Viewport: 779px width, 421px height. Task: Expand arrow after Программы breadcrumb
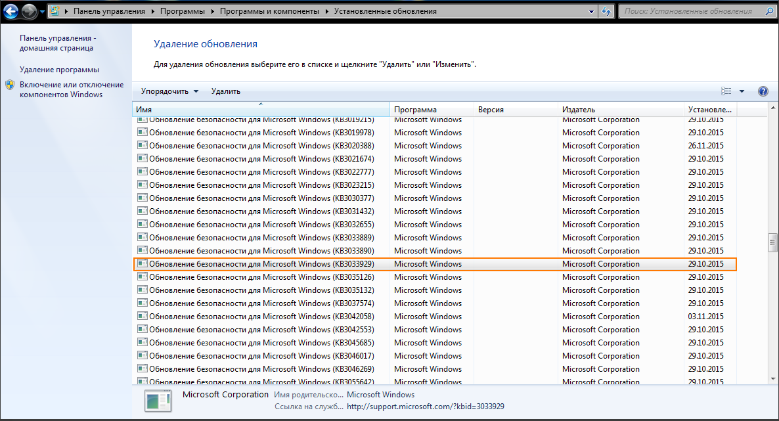pos(213,11)
